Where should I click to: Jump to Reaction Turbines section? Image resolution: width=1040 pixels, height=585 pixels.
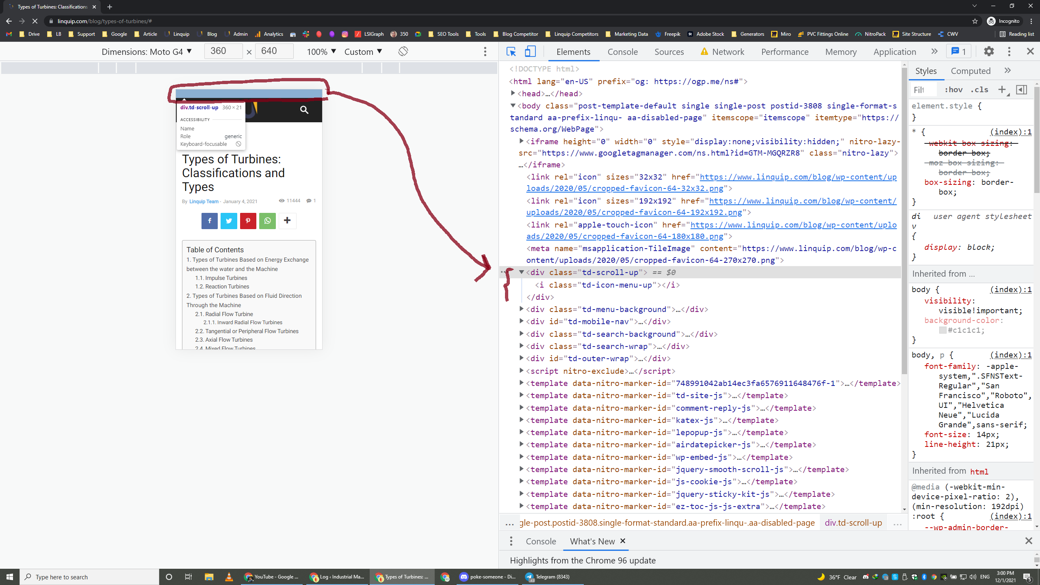[x=227, y=286]
